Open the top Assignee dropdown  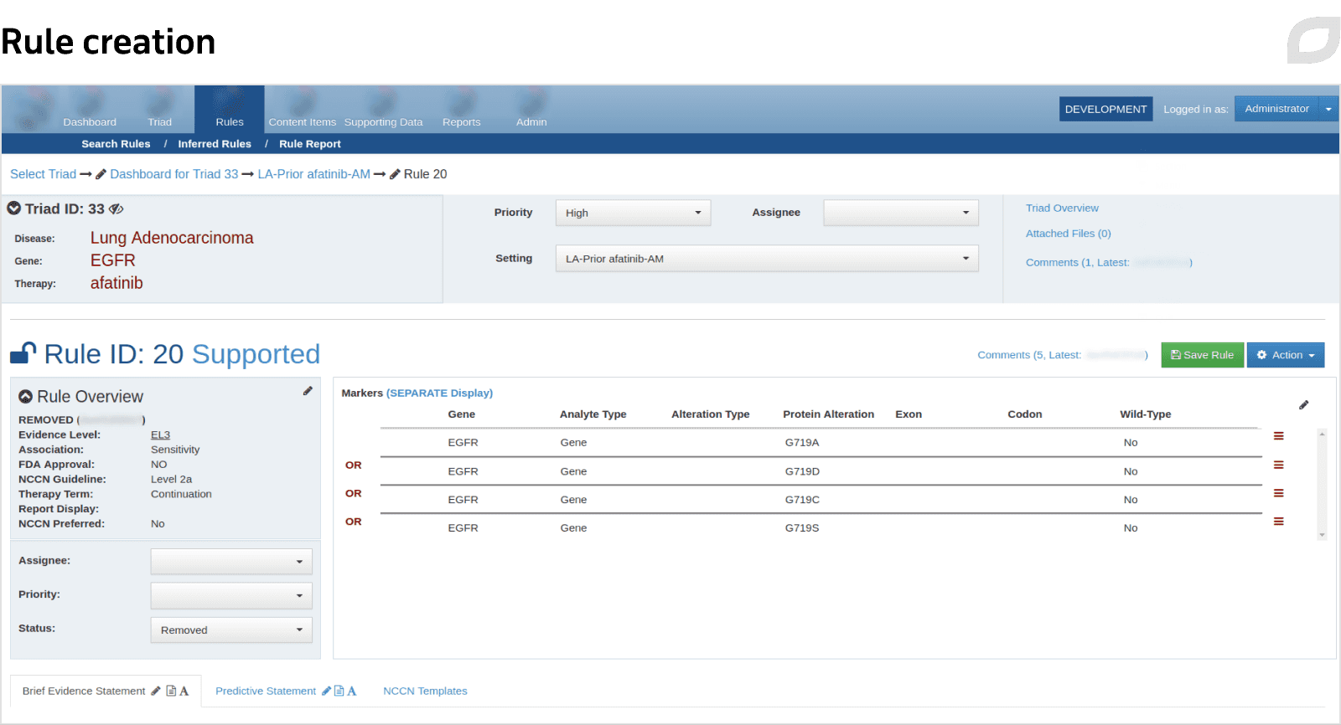pos(901,213)
